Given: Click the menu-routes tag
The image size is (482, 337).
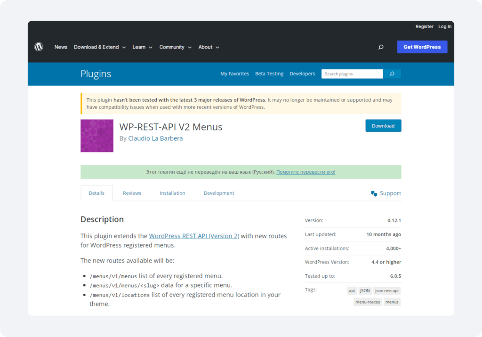Looking at the screenshot, I should pyautogui.click(x=368, y=302).
